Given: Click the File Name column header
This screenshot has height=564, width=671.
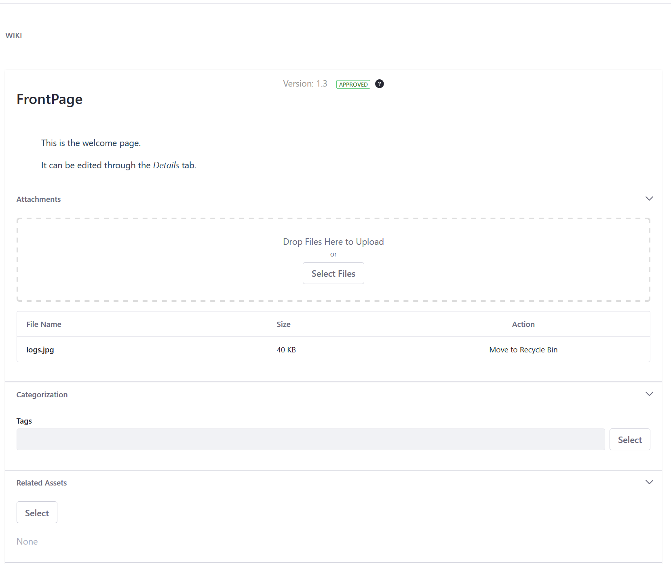Looking at the screenshot, I should (x=44, y=324).
